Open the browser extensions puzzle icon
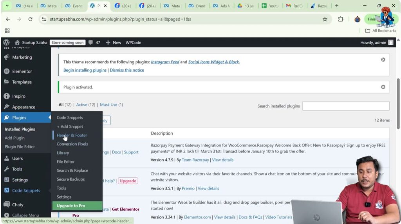Image resolution: width=401 pixels, height=224 pixels. point(341,19)
